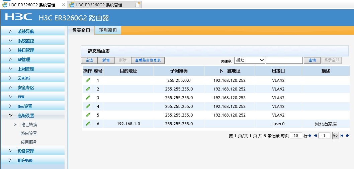The height and width of the screenshot is (169, 354).
Task: Click the 静态路由表 panel title
Action: click(x=99, y=51)
